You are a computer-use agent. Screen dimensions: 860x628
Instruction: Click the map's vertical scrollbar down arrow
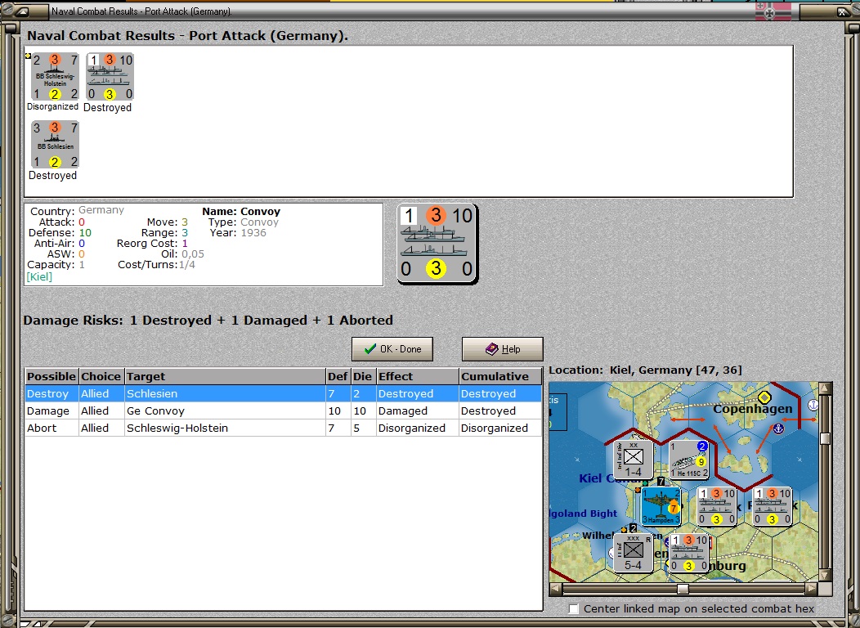[x=825, y=575]
